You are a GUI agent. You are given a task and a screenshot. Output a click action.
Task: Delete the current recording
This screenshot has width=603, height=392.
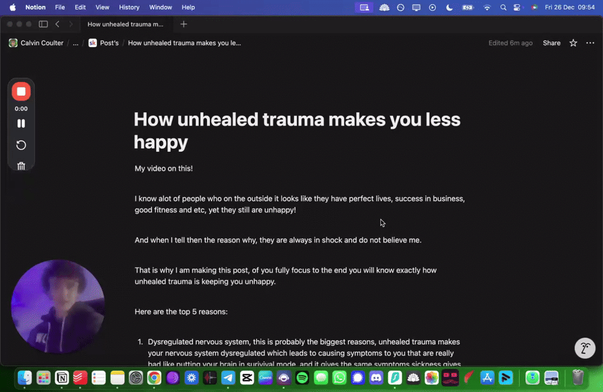coord(21,165)
